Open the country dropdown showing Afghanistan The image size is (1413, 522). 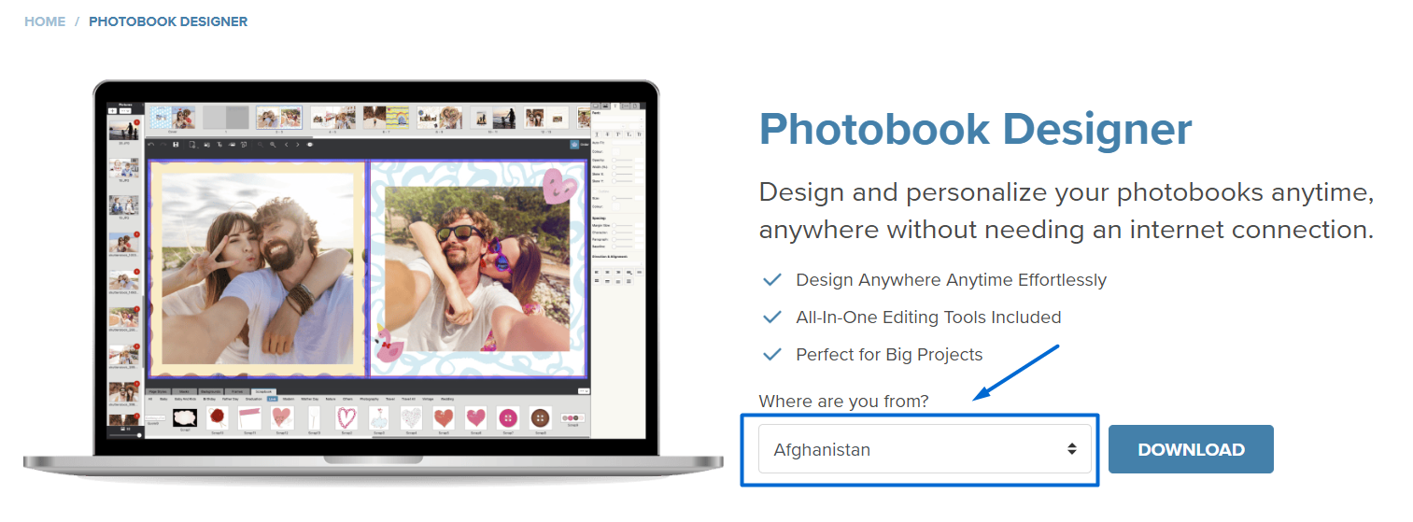coord(925,449)
